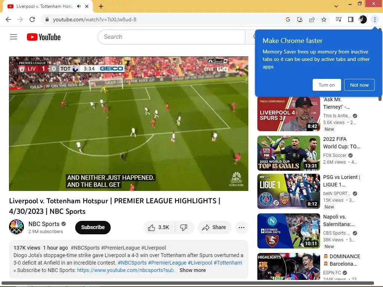Screen dimensions: 383x287
Task: Turn on Memory Saver
Action: (x=327, y=85)
